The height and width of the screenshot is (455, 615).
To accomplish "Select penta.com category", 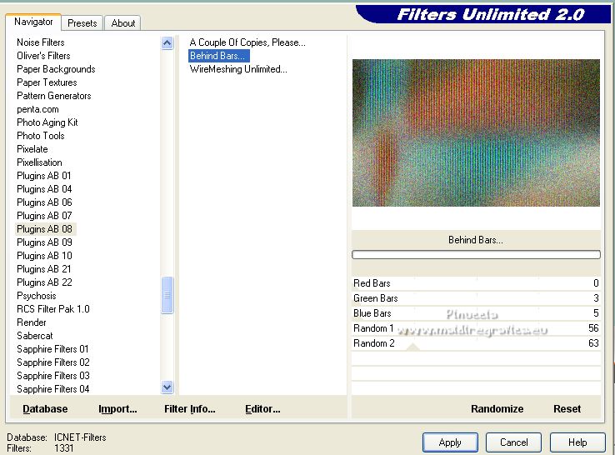I will (37, 109).
